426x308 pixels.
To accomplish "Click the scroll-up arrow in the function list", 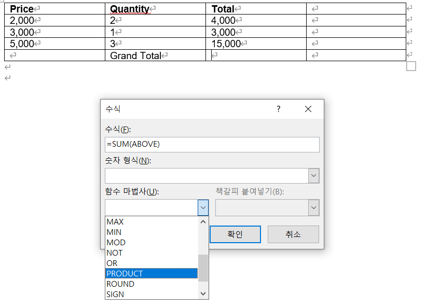I will point(203,221).
